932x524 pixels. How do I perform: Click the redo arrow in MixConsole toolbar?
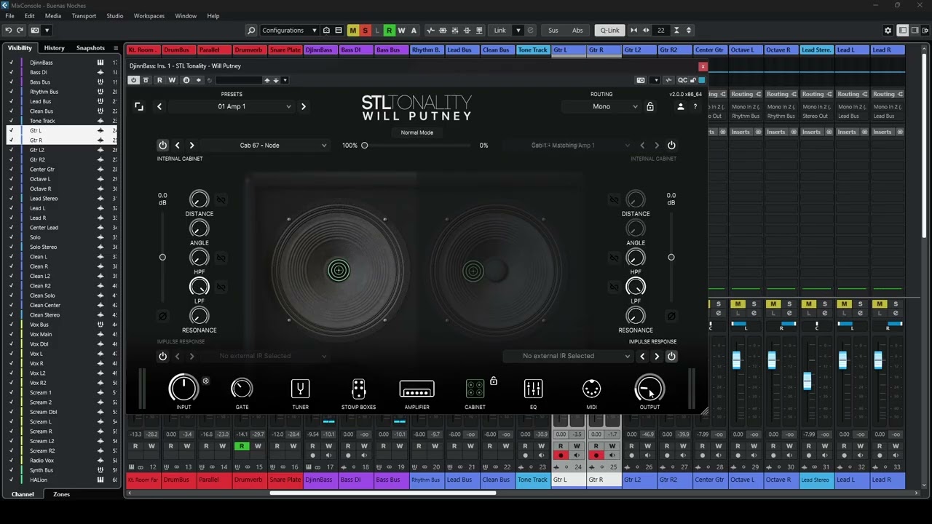pyautogui.click(x=21, y=31)
